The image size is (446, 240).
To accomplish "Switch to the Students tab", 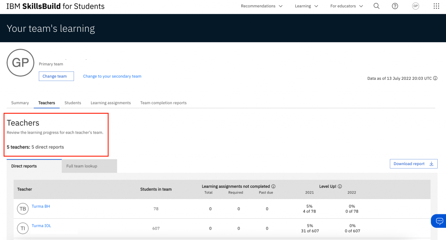I will click(x=73, y=103).
